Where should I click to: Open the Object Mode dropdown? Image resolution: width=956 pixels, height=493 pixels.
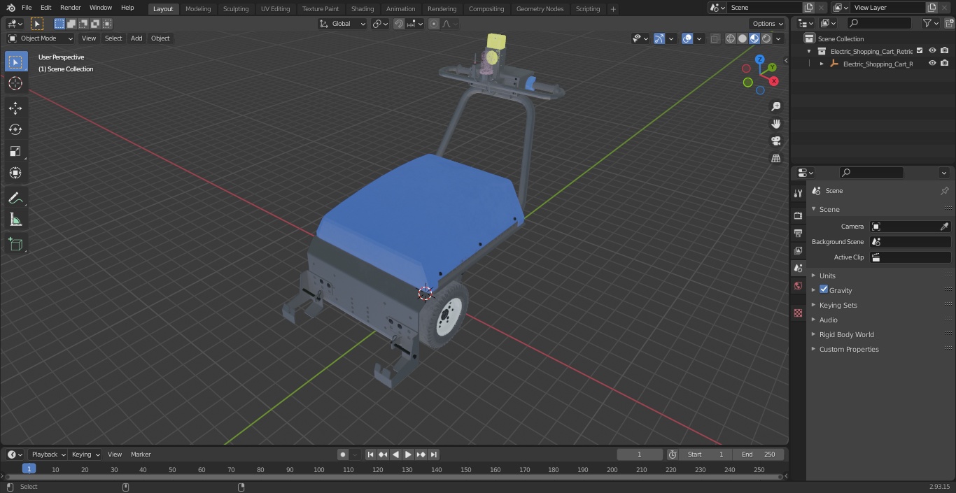(x=40, y=38)
